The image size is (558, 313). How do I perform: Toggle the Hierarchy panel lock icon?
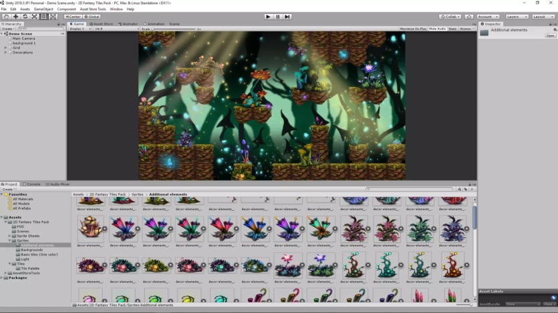pyautogui.click(x=59, y=24)
